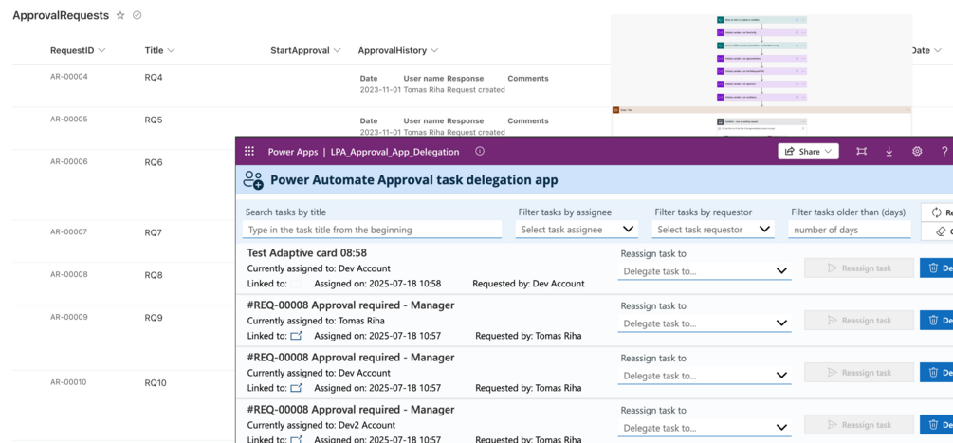Click the Test Adaptive card 08:58 task title
The height and width of the screenshot is (443, 953).
[x=307, y=252]
